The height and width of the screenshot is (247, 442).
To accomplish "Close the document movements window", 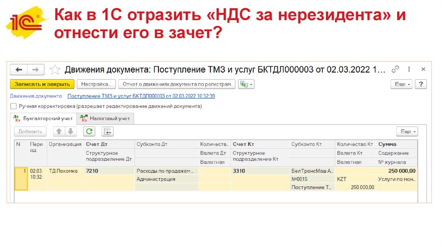I will (423, 69).
